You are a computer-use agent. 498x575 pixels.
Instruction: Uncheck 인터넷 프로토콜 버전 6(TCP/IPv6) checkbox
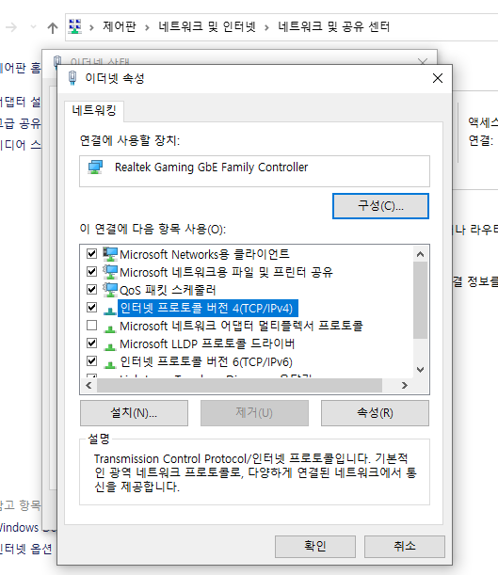point(91,360)
